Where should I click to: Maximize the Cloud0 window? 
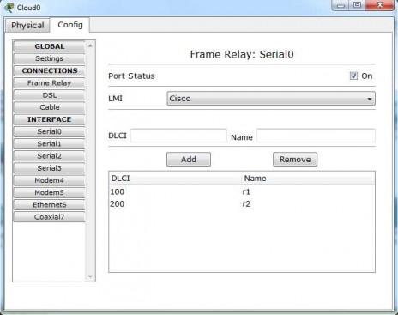click(357, 5)
